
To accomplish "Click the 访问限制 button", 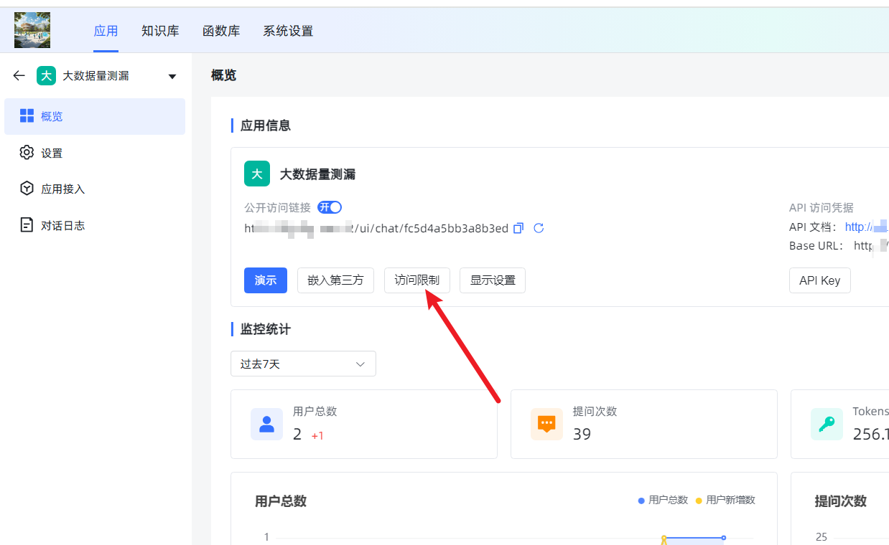I will [x=417, y=280].
